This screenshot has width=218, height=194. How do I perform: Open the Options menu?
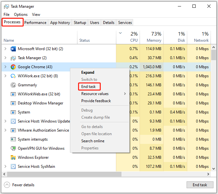pyautogui.click(x=21, y=15)
